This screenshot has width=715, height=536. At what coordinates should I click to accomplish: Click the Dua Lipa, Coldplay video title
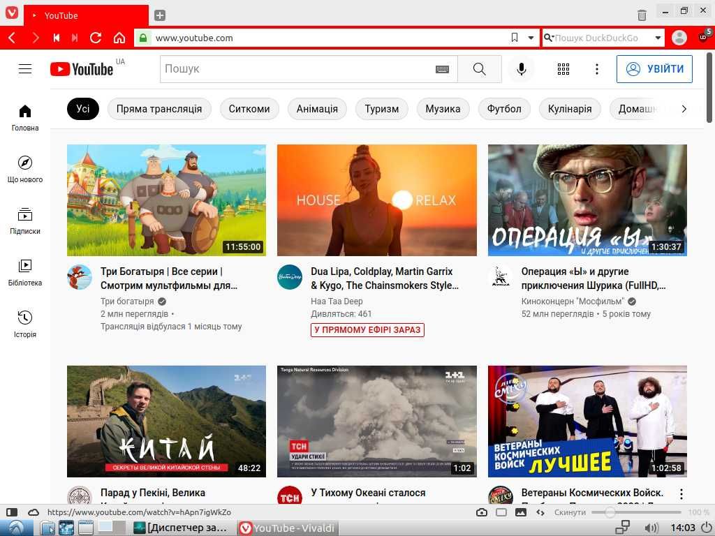[x=385, y=278]
